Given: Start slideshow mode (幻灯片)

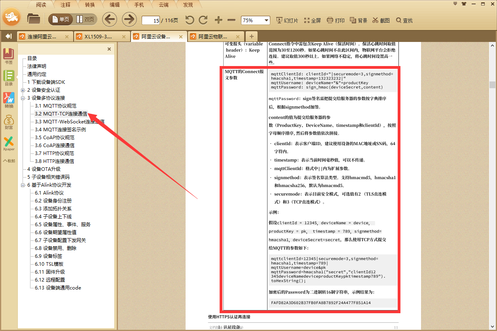Looking at the screenshot, I should coord(287,20).
